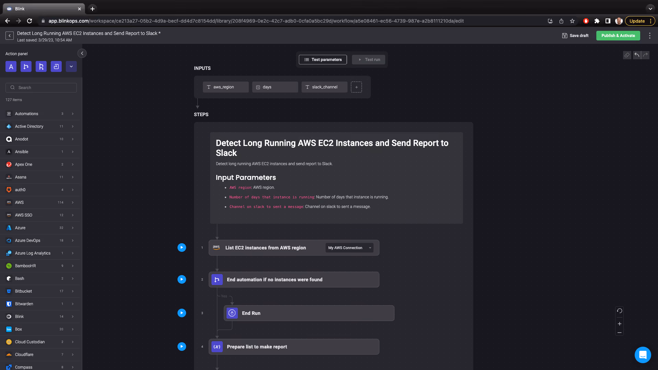658x370 pixels.
Task: Open the Asana integration row
Action: [40, 177]
